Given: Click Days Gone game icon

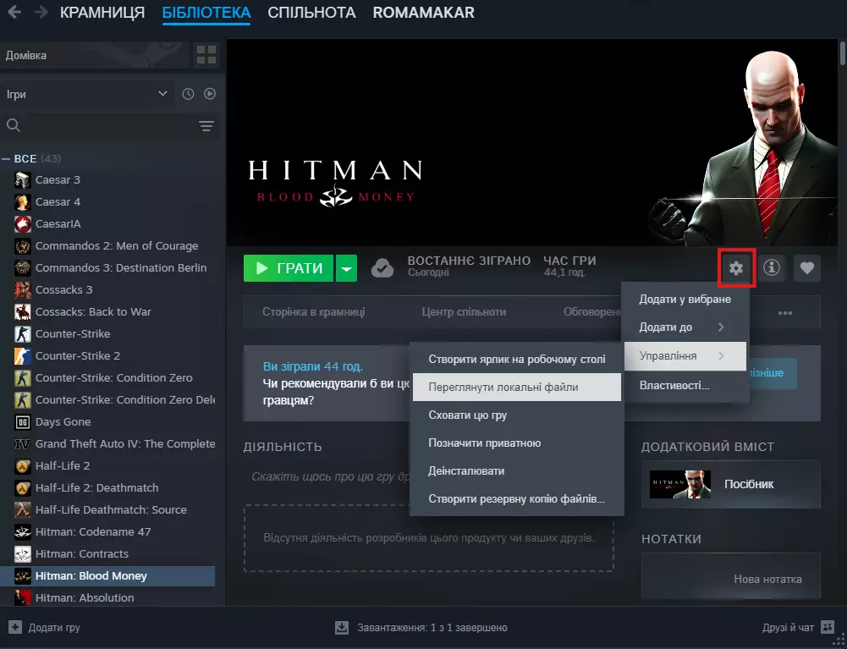Looking at the screenshot, I should coord(23,422).
